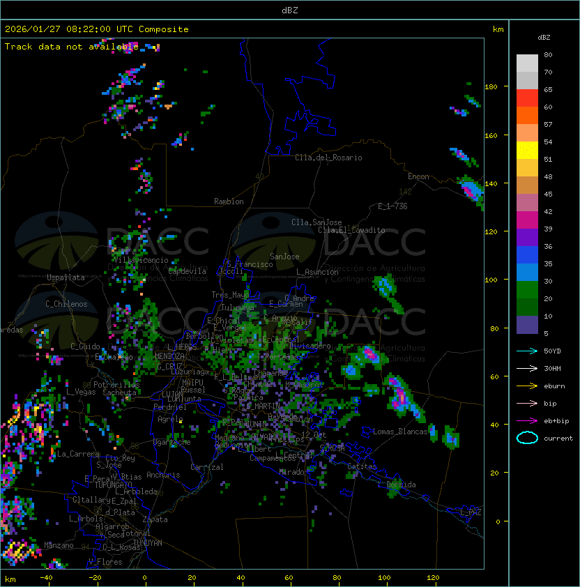Click the Ramblon map label
Screen dimensions: 580x587
point(229,201)
